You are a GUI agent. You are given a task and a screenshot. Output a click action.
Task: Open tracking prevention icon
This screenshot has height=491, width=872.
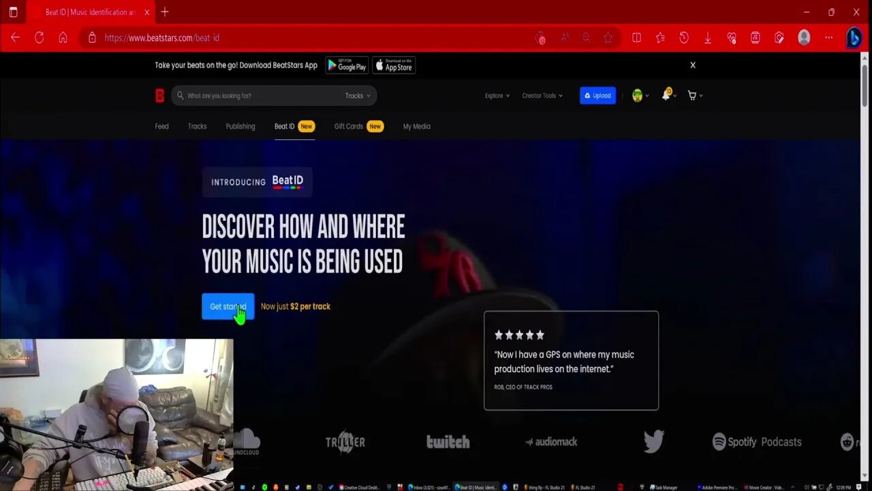click(541, 38)
